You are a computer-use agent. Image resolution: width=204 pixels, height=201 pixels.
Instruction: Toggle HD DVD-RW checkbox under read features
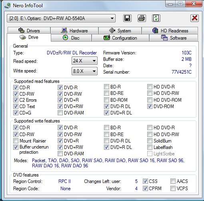tap(150, 93)
